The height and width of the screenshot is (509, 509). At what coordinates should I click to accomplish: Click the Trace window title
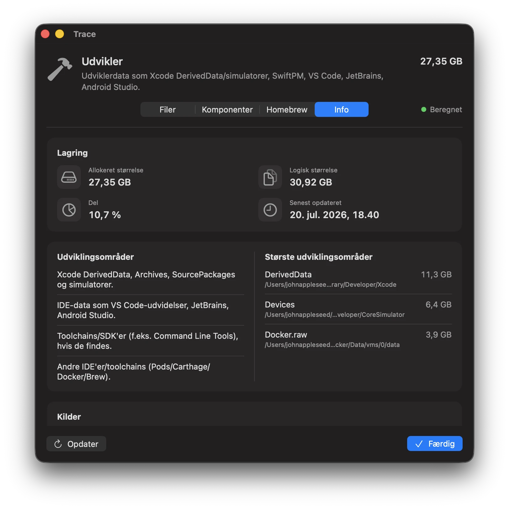click(x=85, y=34)
